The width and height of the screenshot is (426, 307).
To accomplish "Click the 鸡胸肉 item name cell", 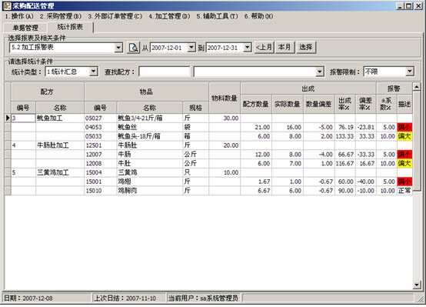I will pyautogui.click(x=150, y=191).
